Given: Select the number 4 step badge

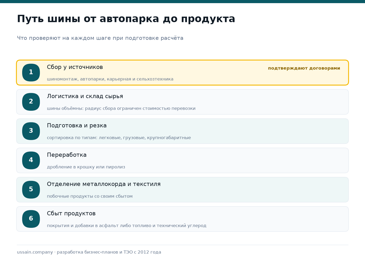Looking at the screenshot, I should point(31,160).
